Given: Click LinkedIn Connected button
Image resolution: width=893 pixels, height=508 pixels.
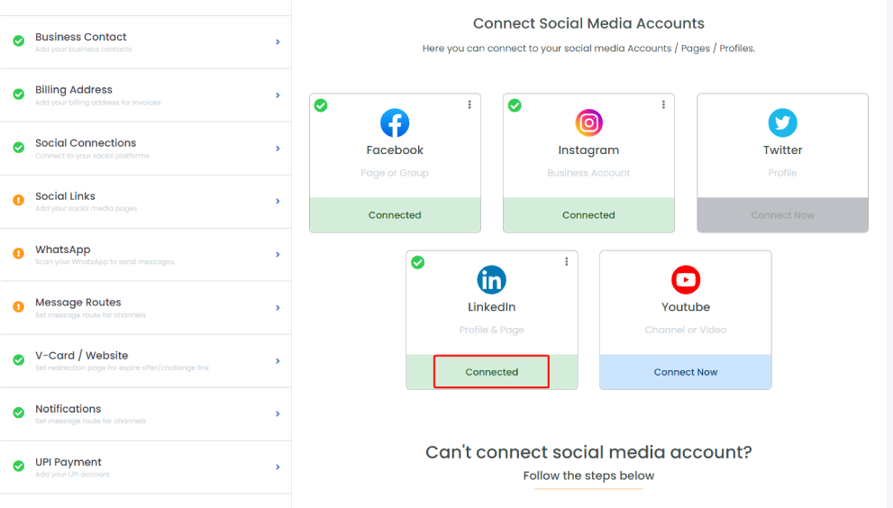Looking at the screenshot, I should pos(491,372).
